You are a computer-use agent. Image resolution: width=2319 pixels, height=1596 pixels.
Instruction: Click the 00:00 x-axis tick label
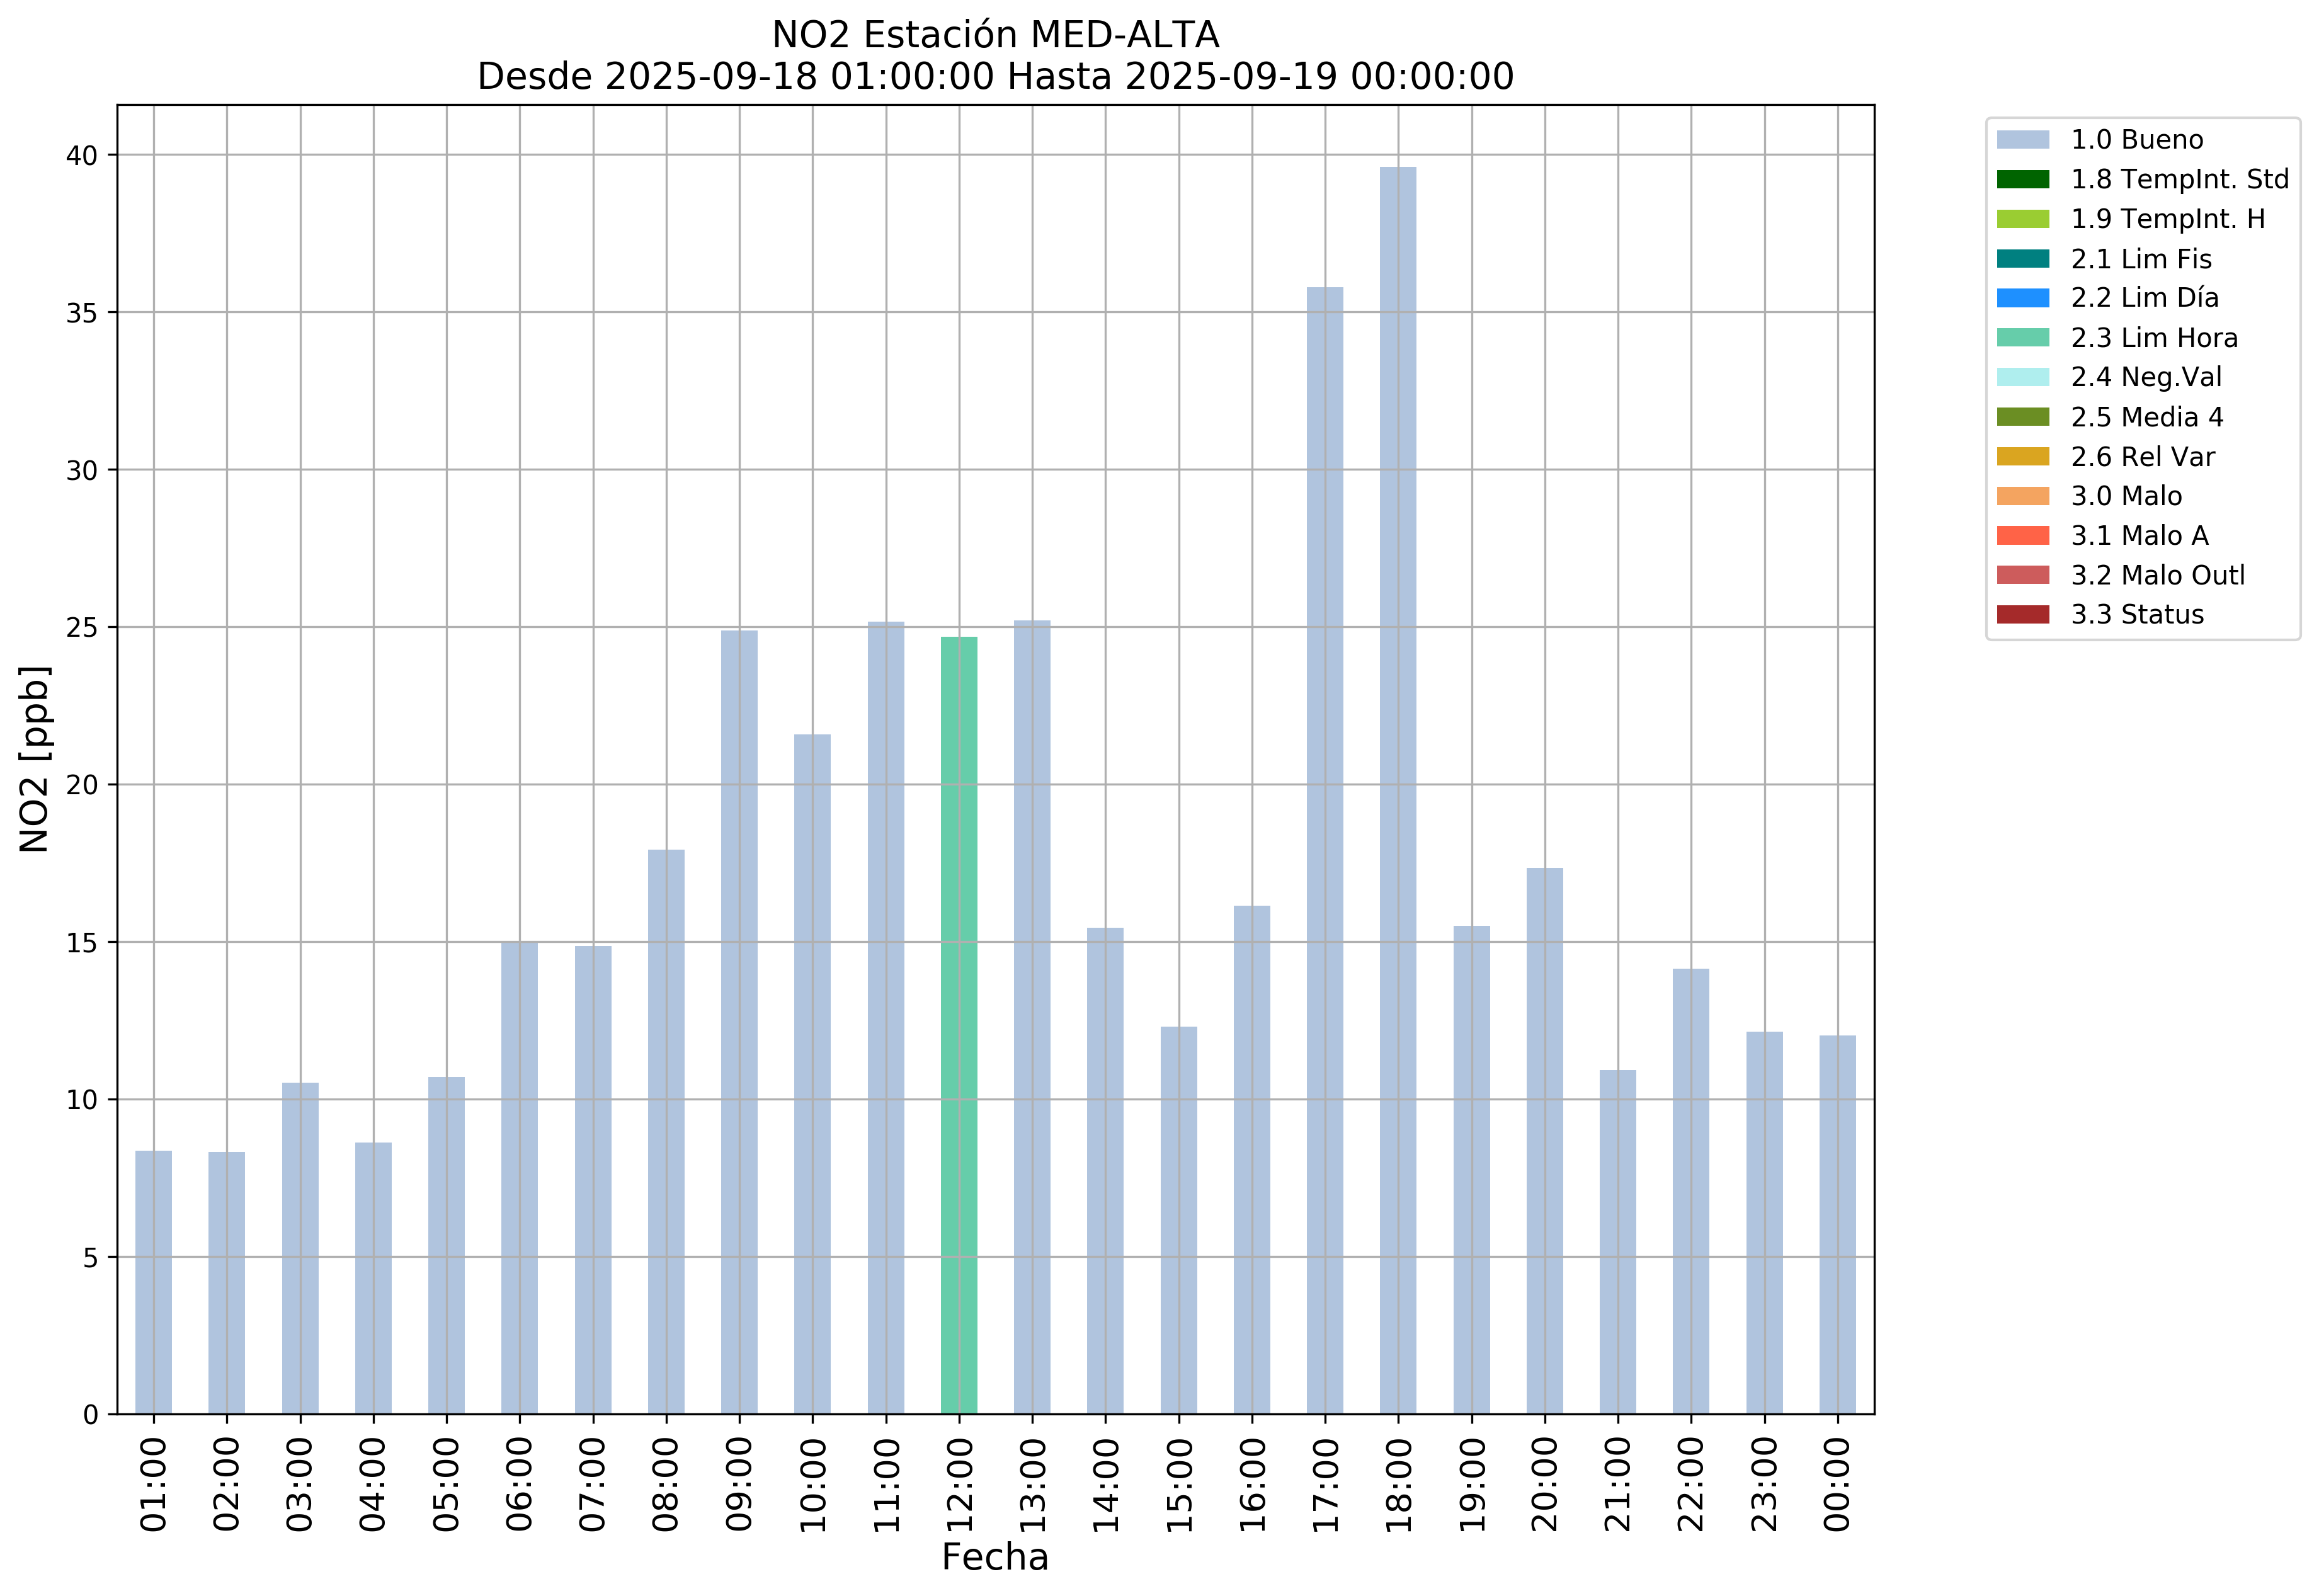(x=1838, y=1485)
